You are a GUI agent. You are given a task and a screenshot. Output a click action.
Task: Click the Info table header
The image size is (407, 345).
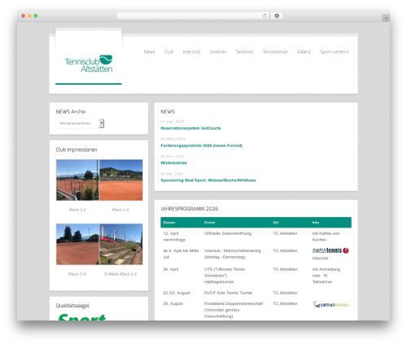click(x=316, y=223)
